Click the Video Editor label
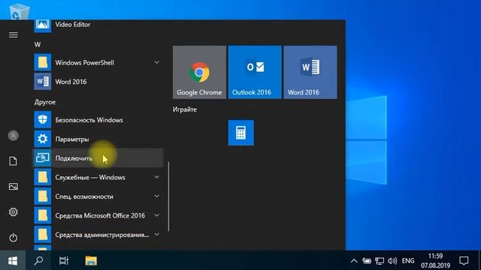The image size is (481, 270). point(73,25)
